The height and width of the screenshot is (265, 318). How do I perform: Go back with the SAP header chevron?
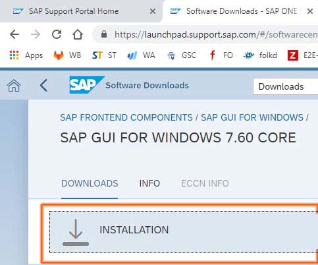click(43, 86)
